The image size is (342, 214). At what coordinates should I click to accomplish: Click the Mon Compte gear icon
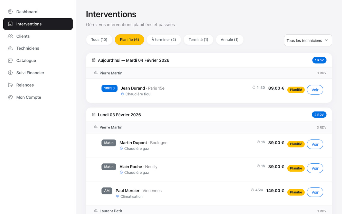10,97
